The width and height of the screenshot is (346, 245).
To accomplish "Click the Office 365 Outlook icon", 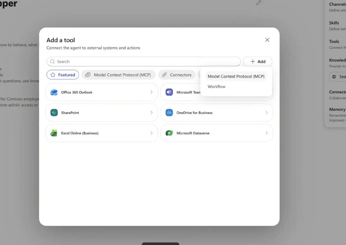I will coord(54,92).
